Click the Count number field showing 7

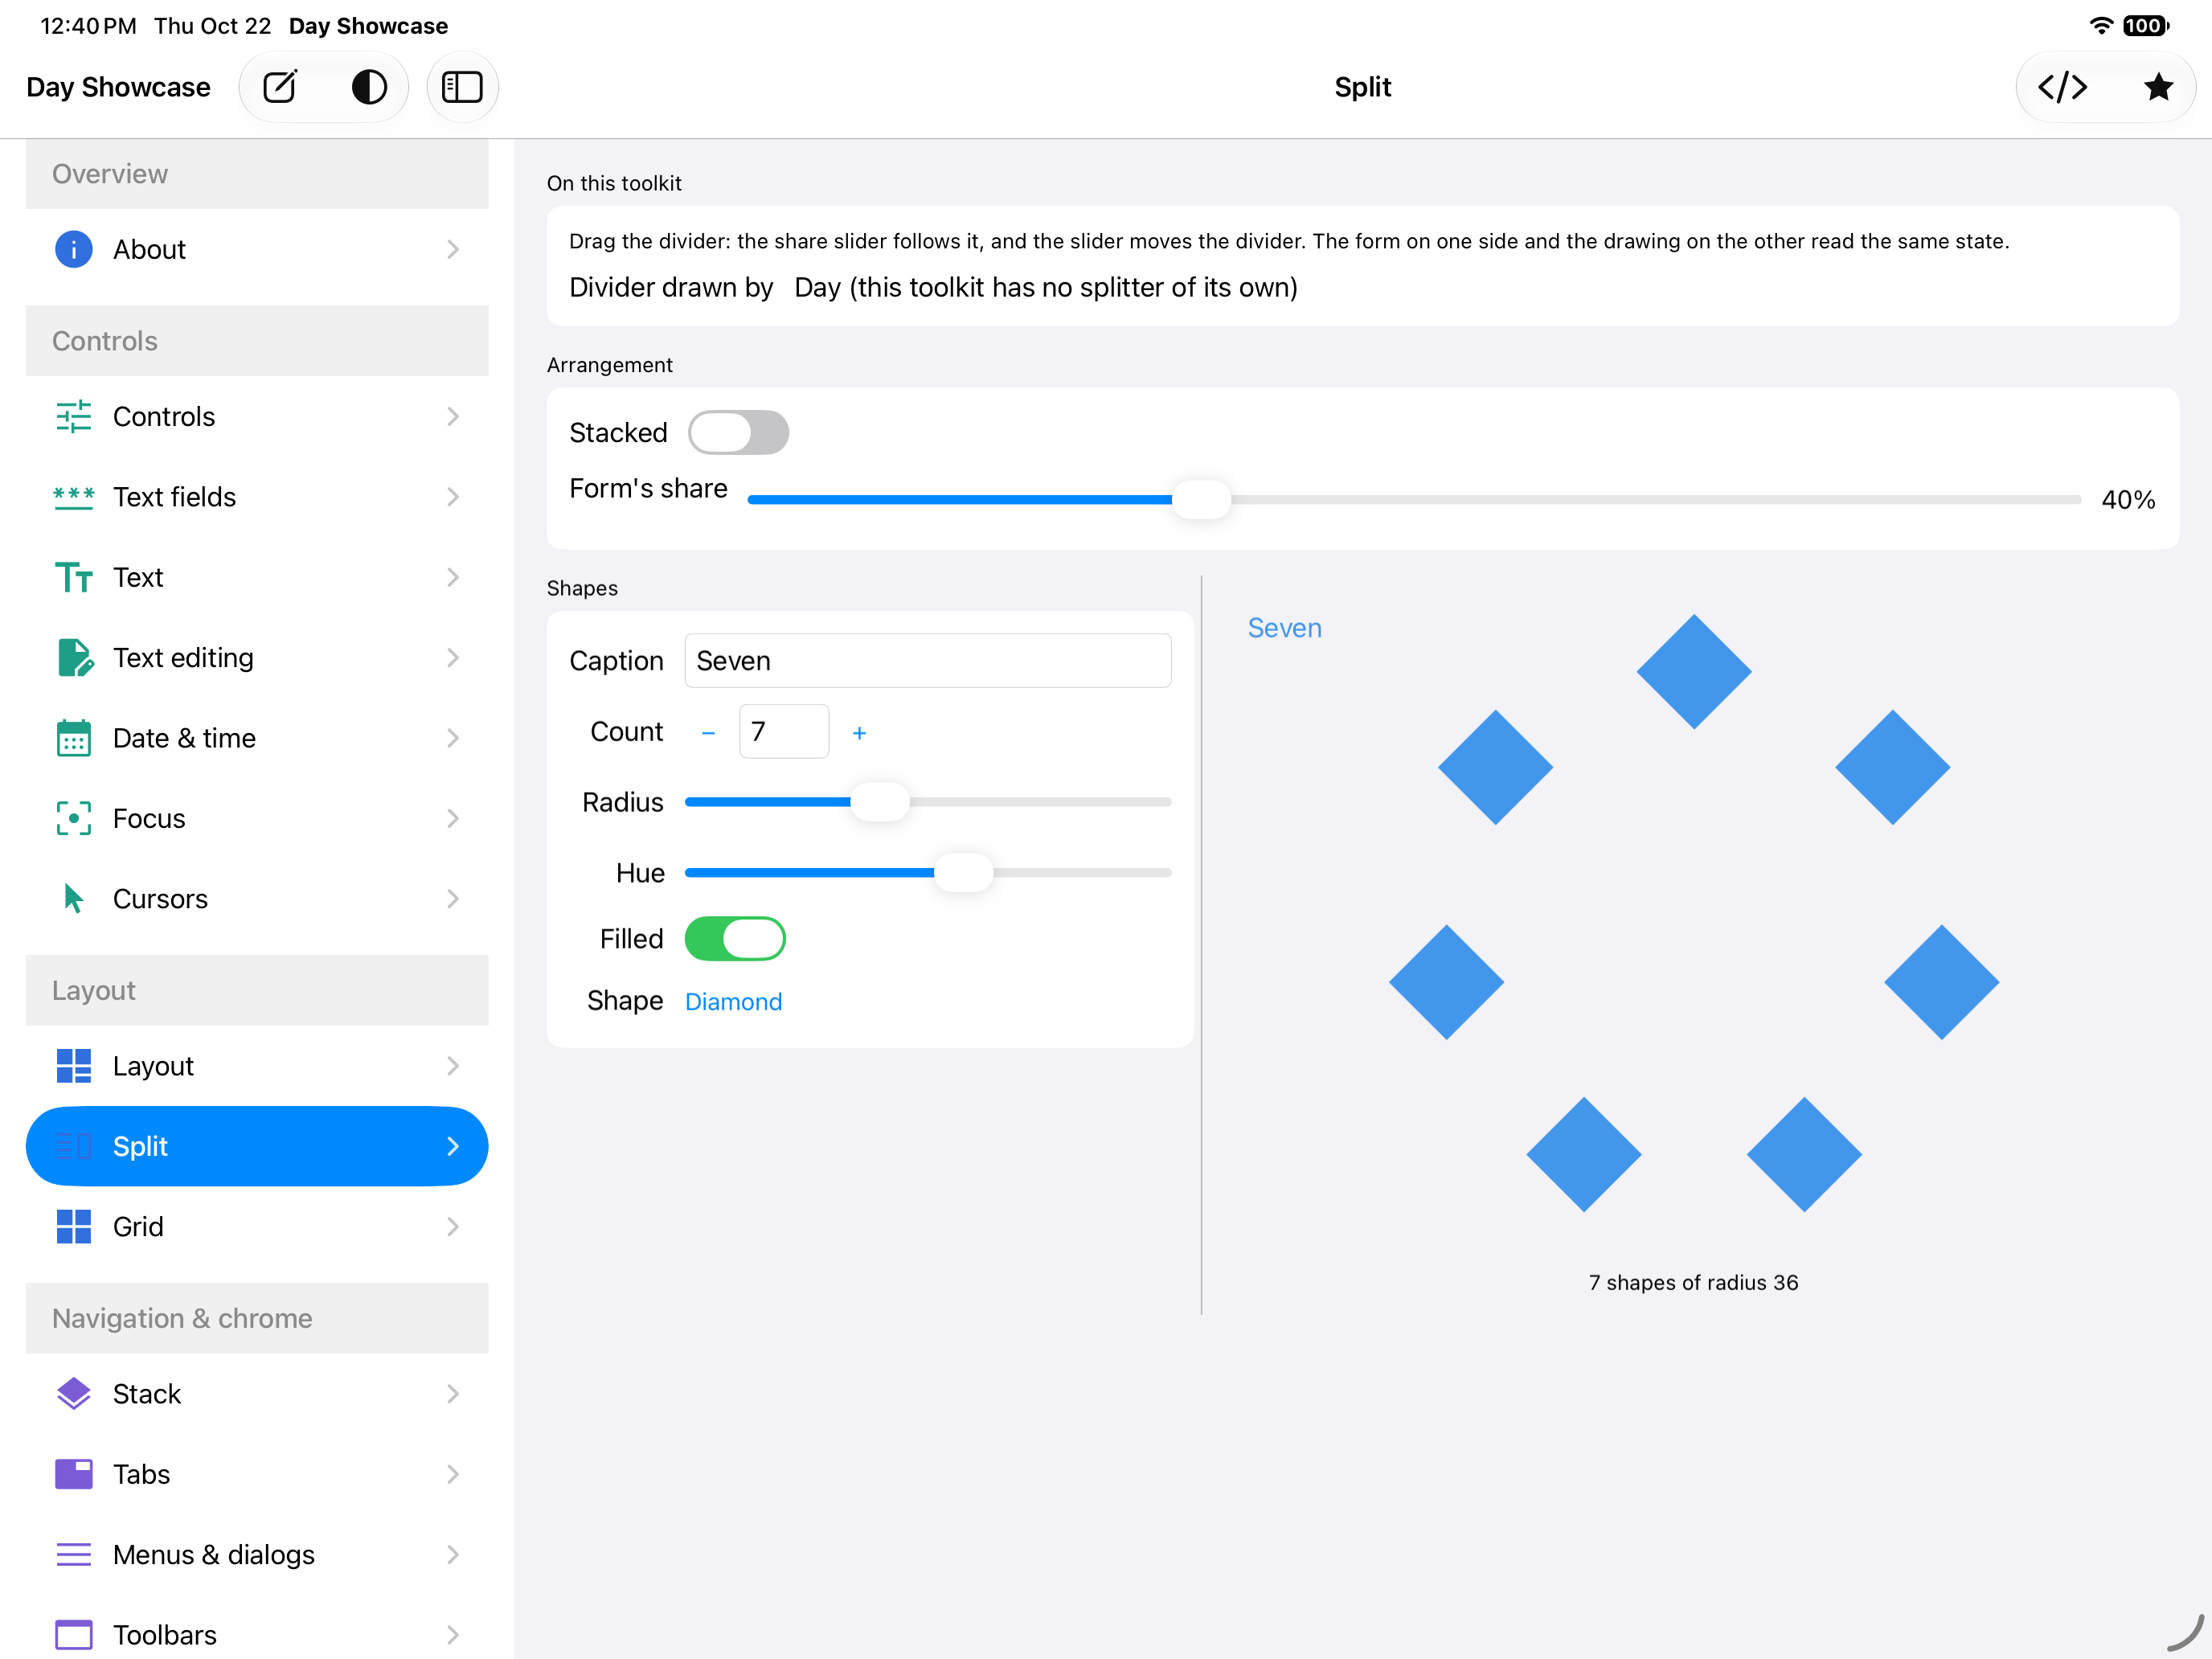[x=784, y=731]
